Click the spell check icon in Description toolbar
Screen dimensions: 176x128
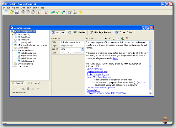pyautogui.click(x=127, y=38)
